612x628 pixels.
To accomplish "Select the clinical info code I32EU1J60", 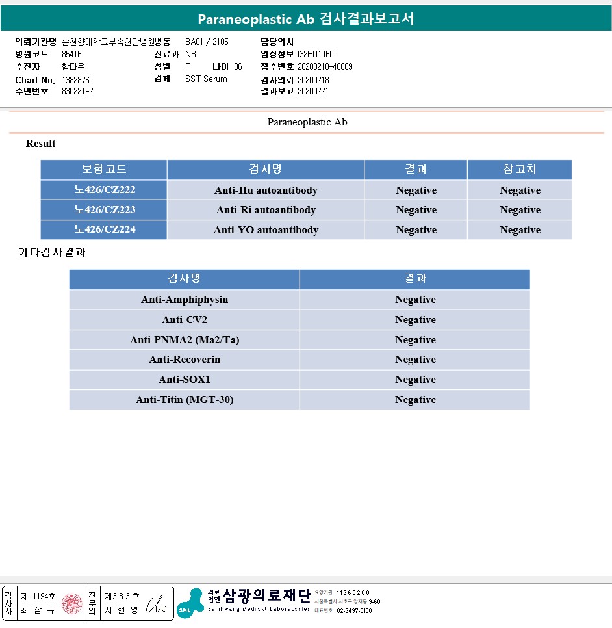I will tap(315, 54).
